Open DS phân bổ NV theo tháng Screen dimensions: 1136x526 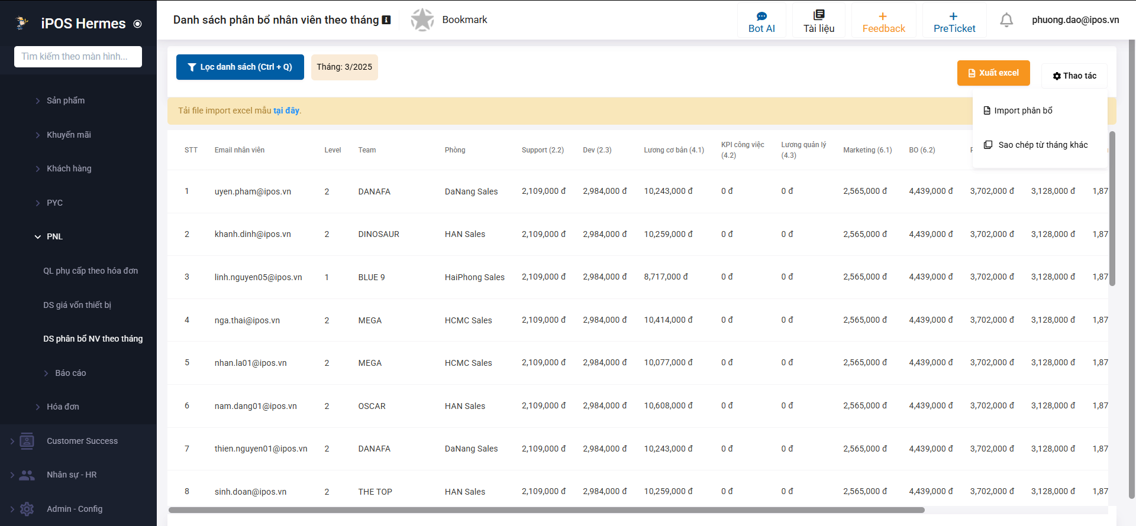[93, 339]
